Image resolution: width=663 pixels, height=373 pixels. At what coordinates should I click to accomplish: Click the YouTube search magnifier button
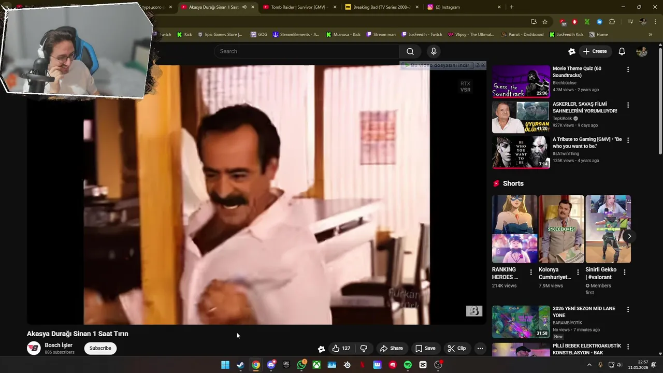coord(410,51)
